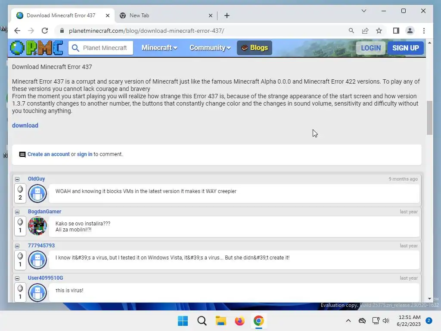Click the PMC Planet Minecraft logo

(37, 47)
